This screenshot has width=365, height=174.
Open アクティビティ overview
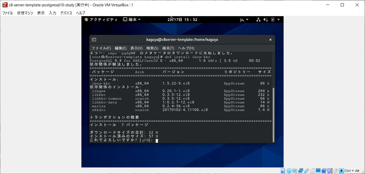pyautogui.click(x=101, y=19)
